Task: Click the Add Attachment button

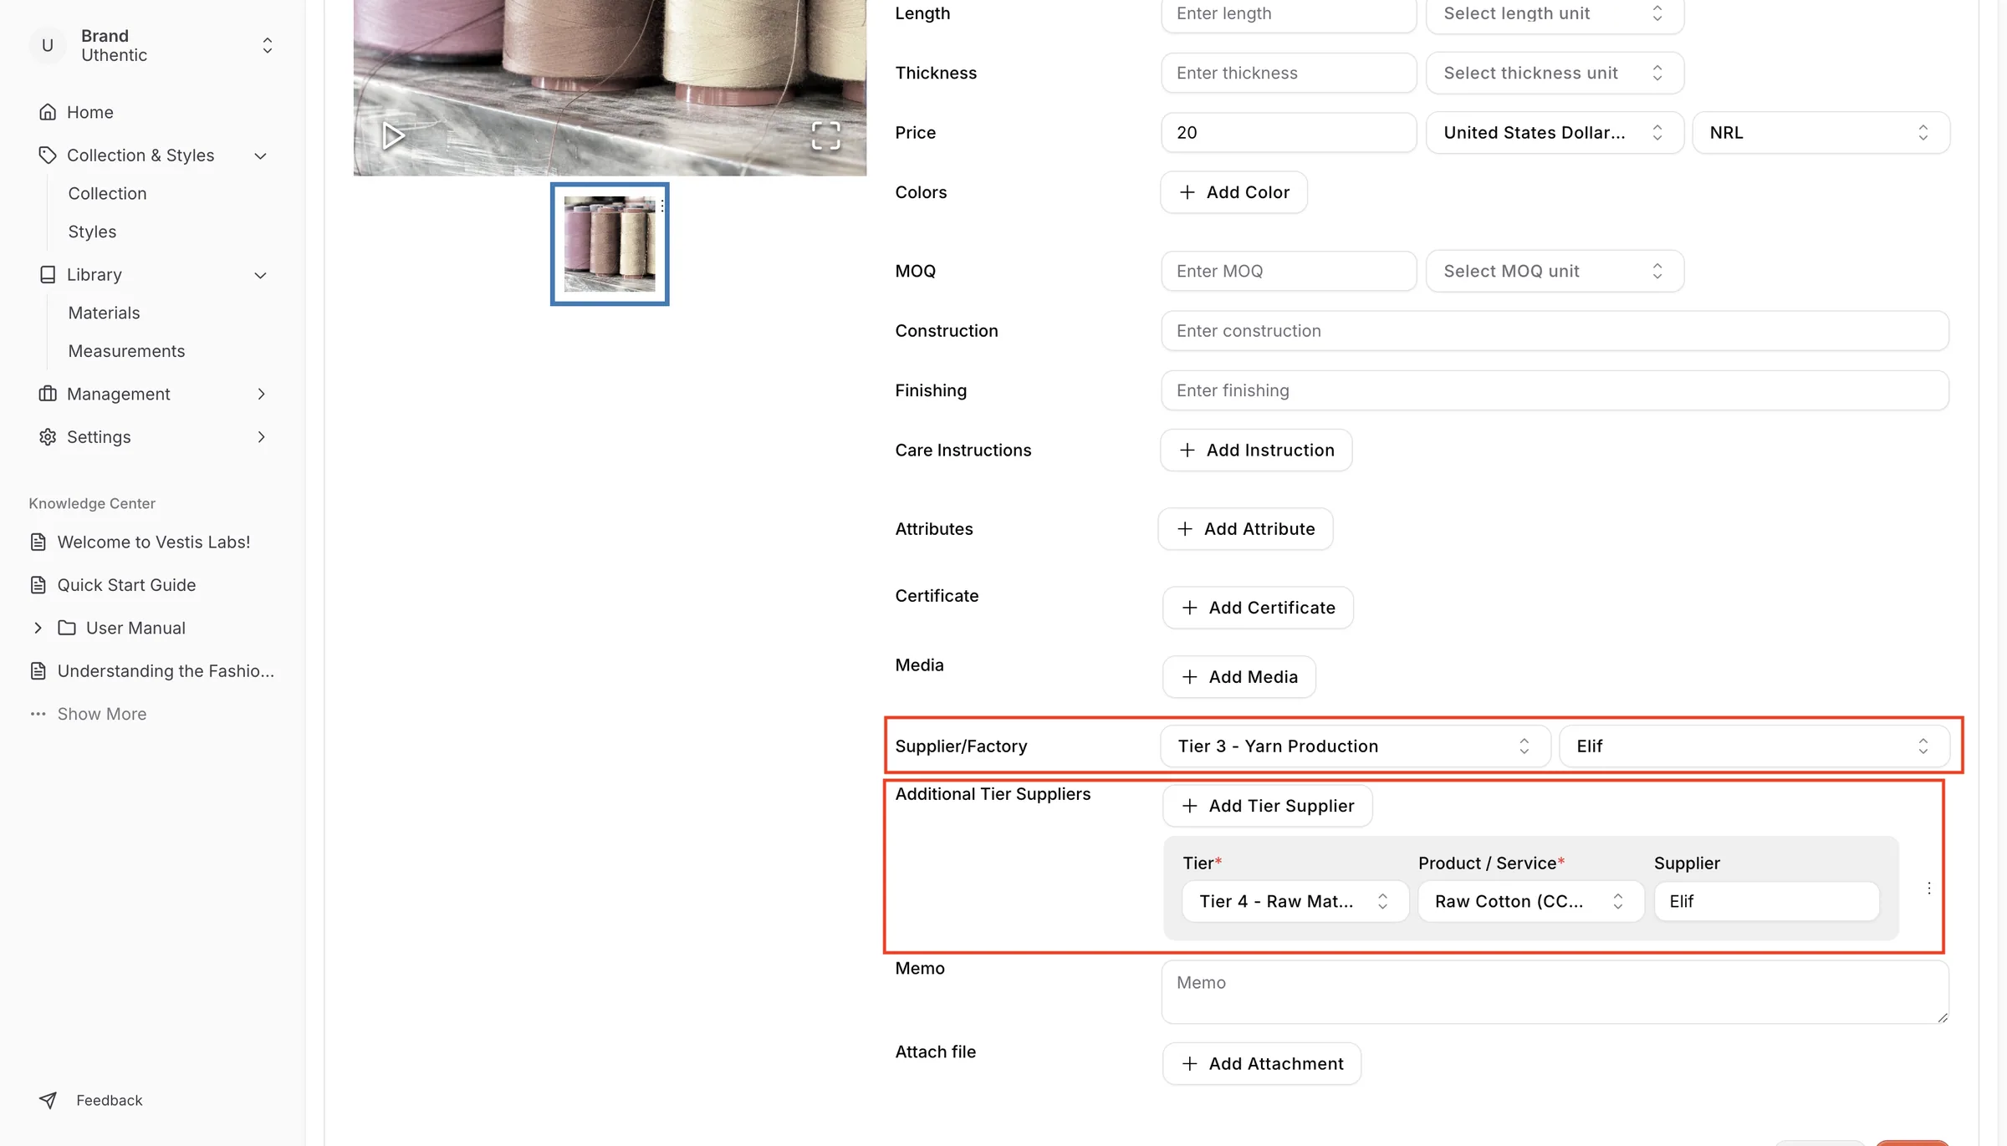Action: point(1262,1063)
